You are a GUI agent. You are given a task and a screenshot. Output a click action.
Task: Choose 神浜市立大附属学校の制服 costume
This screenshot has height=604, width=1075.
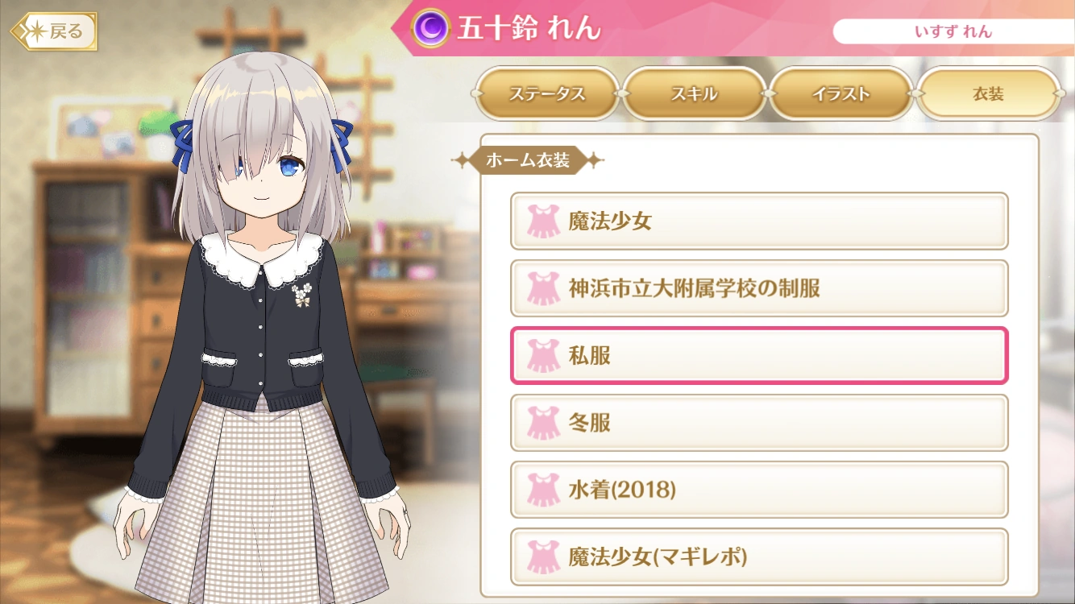click(x=759, y=288)
